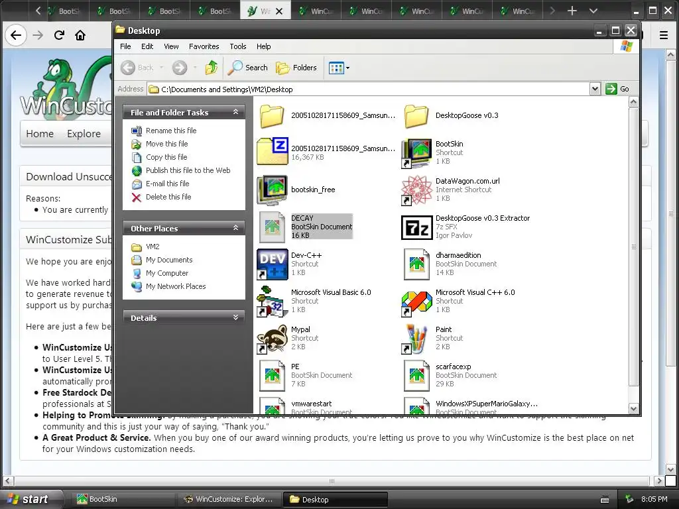Select the zipped Samsung archive icon
This screenshot has width=679, height=509.
tap(272, 152)
